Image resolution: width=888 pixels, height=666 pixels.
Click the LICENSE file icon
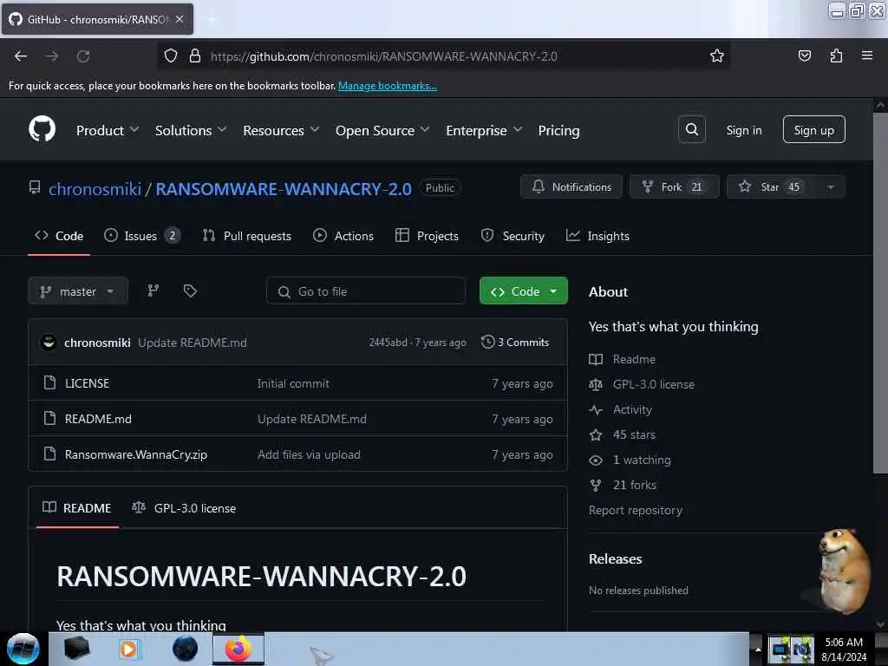(x=49, y=382)
